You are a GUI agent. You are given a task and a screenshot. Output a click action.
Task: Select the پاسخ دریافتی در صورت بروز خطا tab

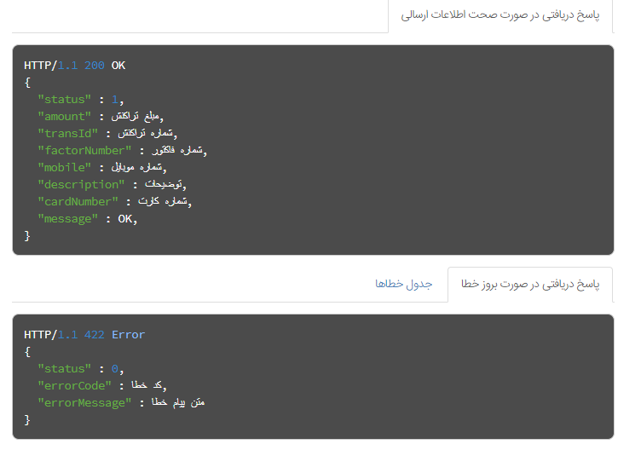[x=530, y=285]
